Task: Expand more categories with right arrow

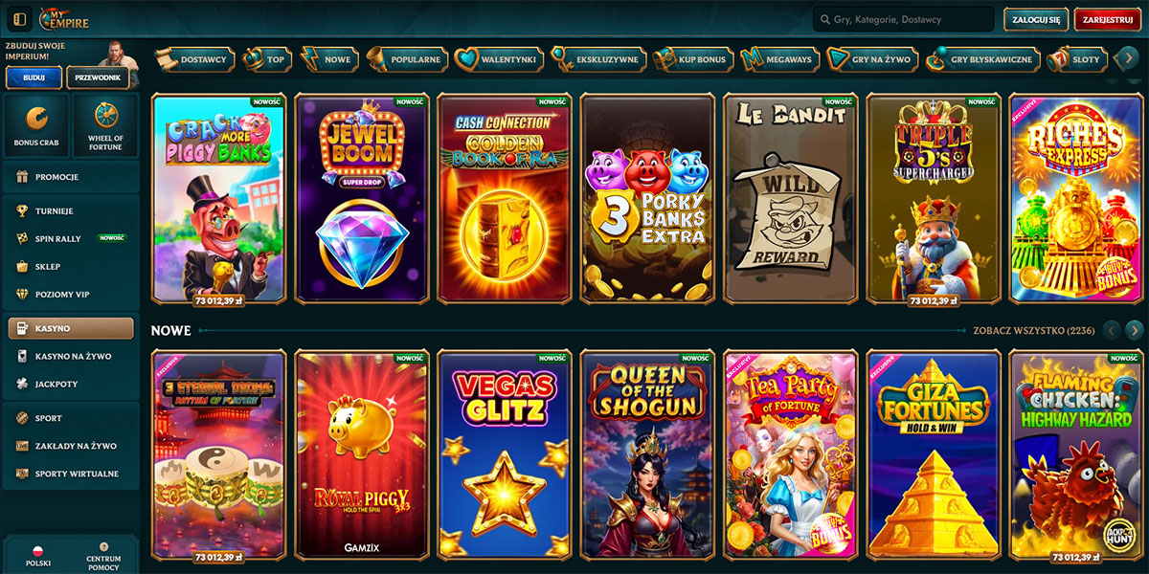Action: (x=1129, y=59)
